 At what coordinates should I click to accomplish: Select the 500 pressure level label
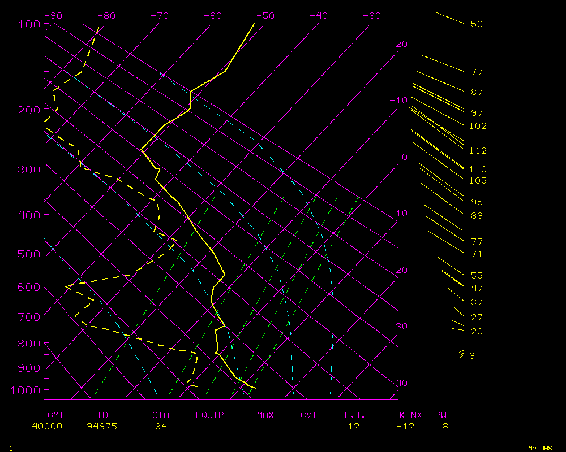27,254
